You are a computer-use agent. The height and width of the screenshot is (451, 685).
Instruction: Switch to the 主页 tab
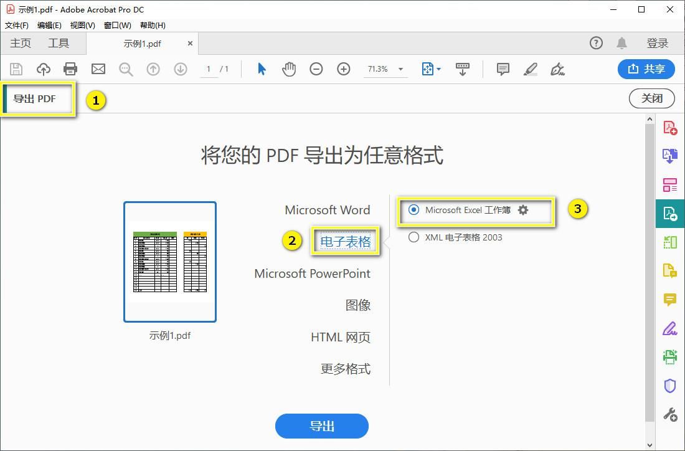tap(21, 43)
